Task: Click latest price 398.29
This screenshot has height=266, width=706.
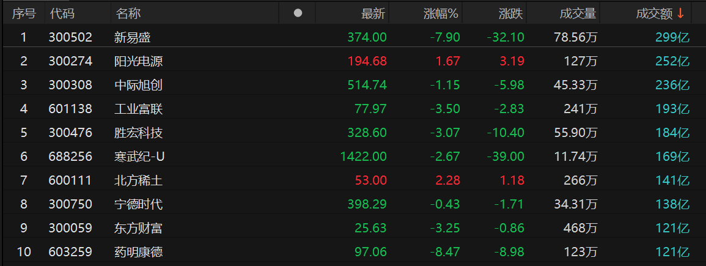Action: pos(367,204)
